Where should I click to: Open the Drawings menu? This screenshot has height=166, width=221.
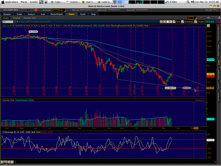[x=188, y=22]
